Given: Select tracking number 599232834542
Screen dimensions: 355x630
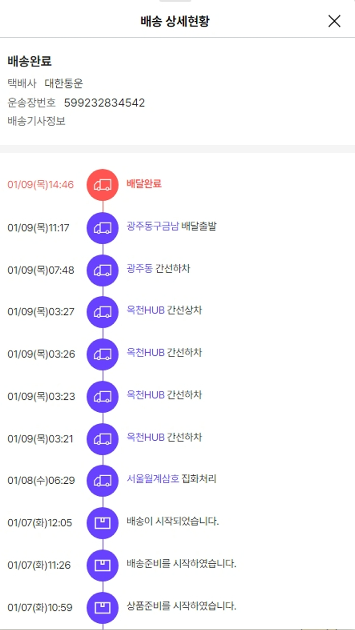Looking at the screenshot, I should 104,103.
